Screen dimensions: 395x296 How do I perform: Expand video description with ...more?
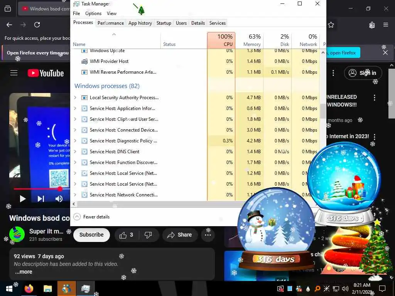pos(24,272)
